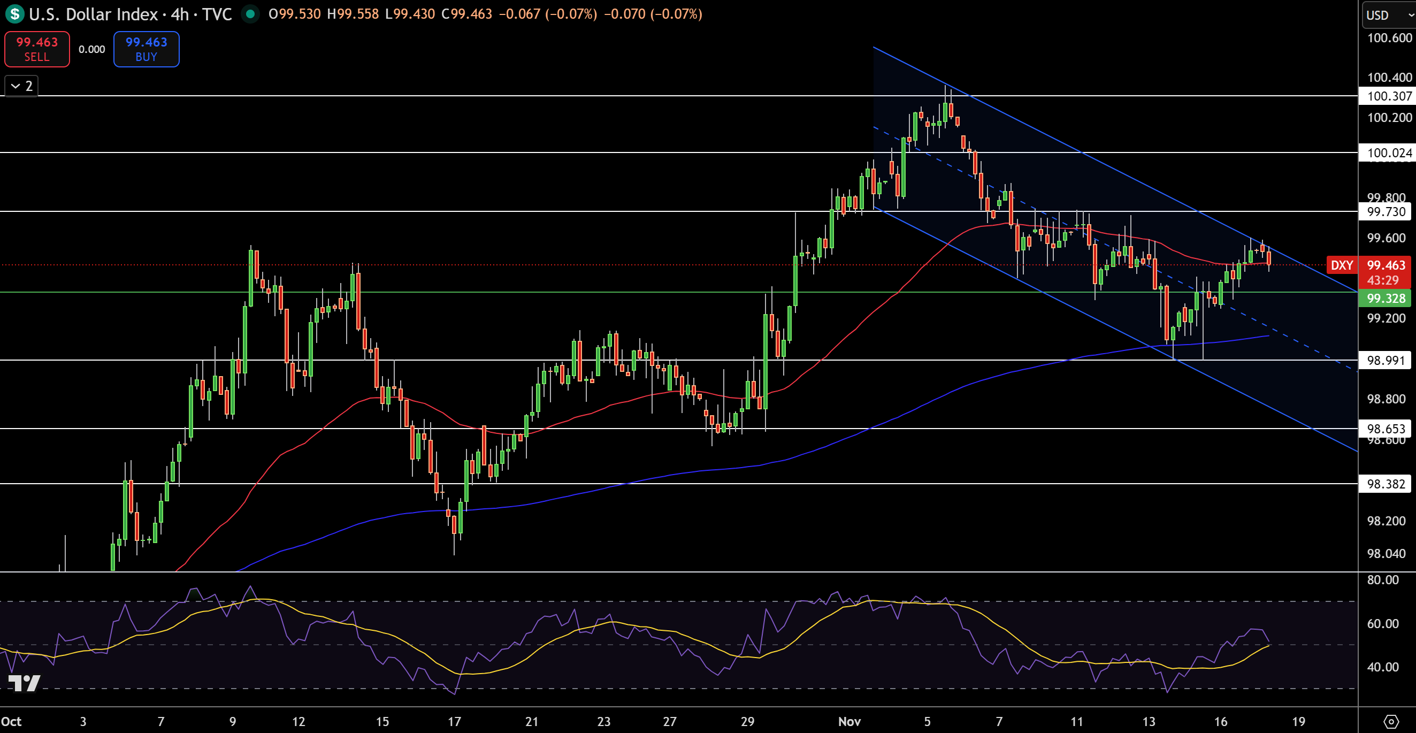Expand the collapsed indicators using the '2' chevron

(20, 86)
